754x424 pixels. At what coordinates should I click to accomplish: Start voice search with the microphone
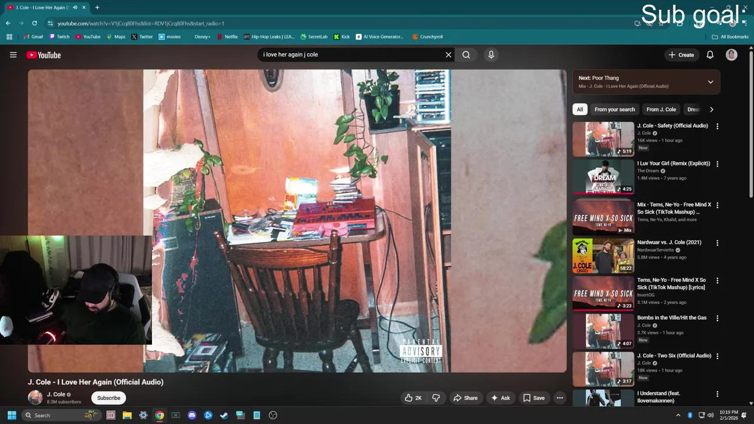[x=491, y=55]
